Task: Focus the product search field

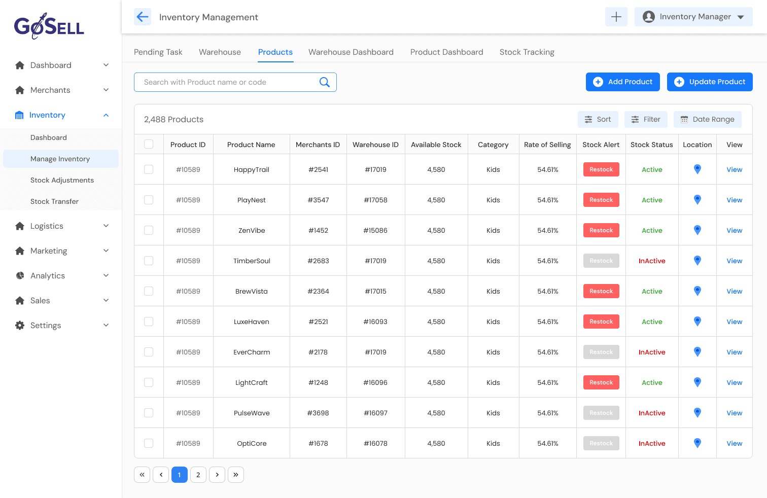Action: 235,82
